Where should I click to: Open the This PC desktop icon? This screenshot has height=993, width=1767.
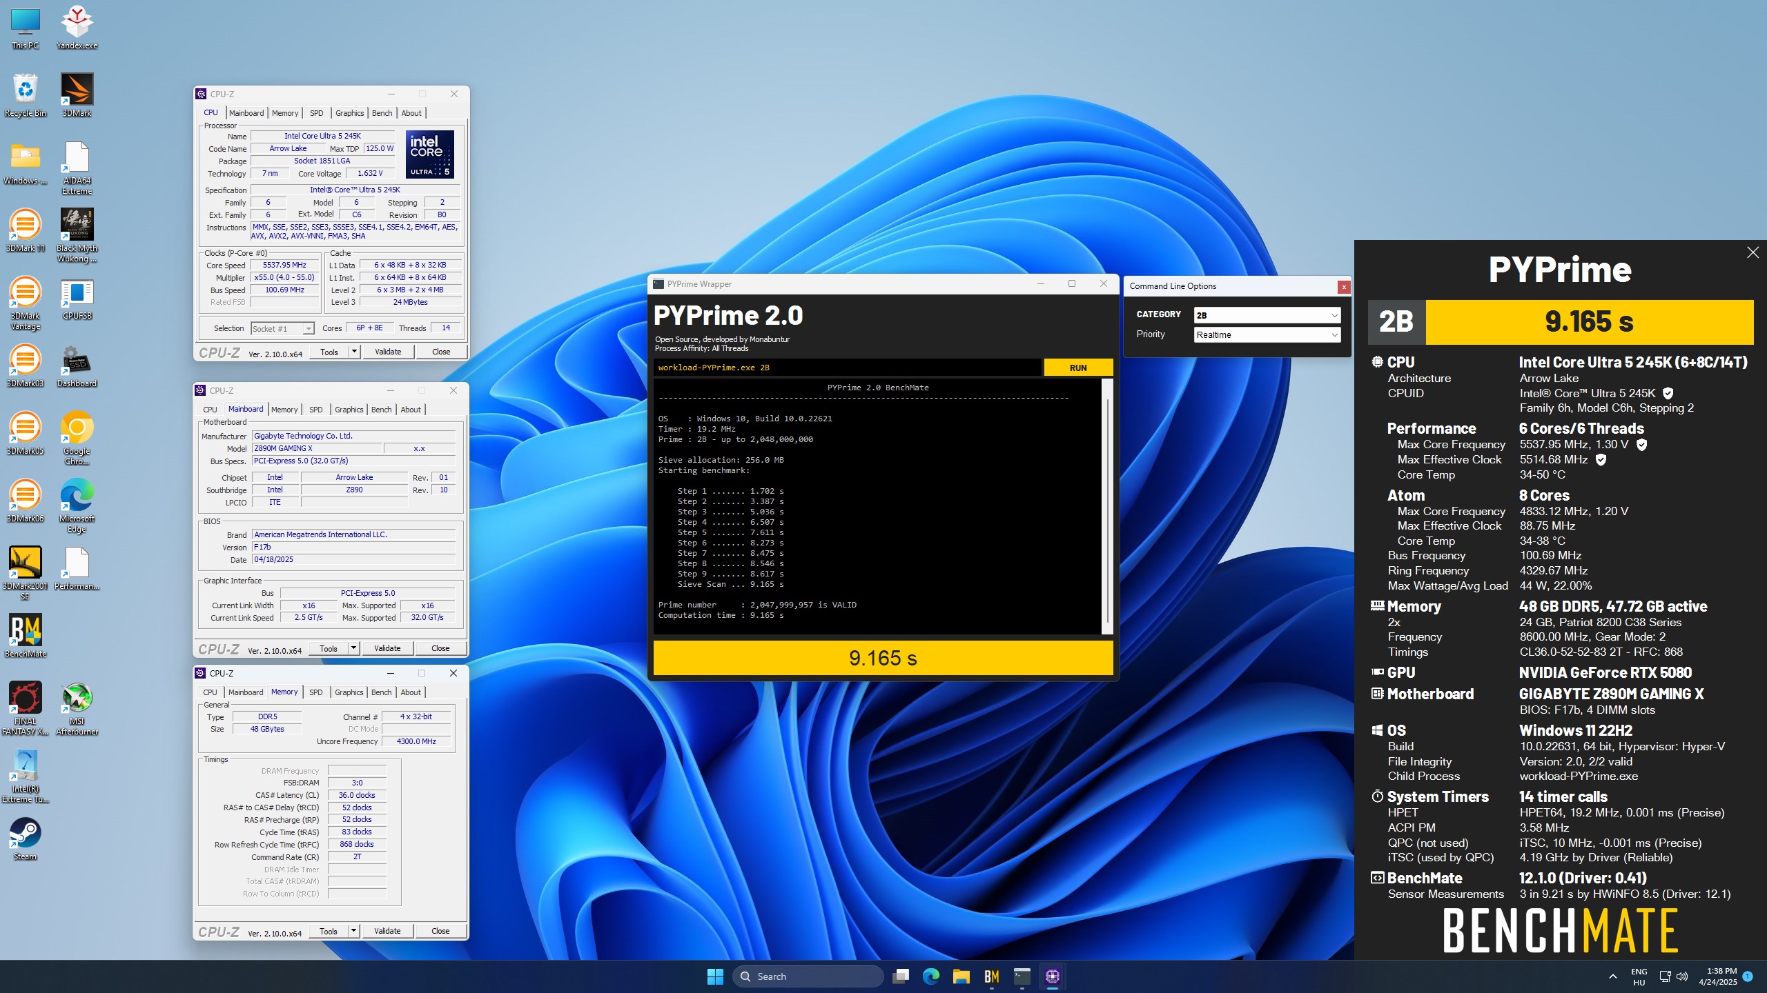(26, 29)
